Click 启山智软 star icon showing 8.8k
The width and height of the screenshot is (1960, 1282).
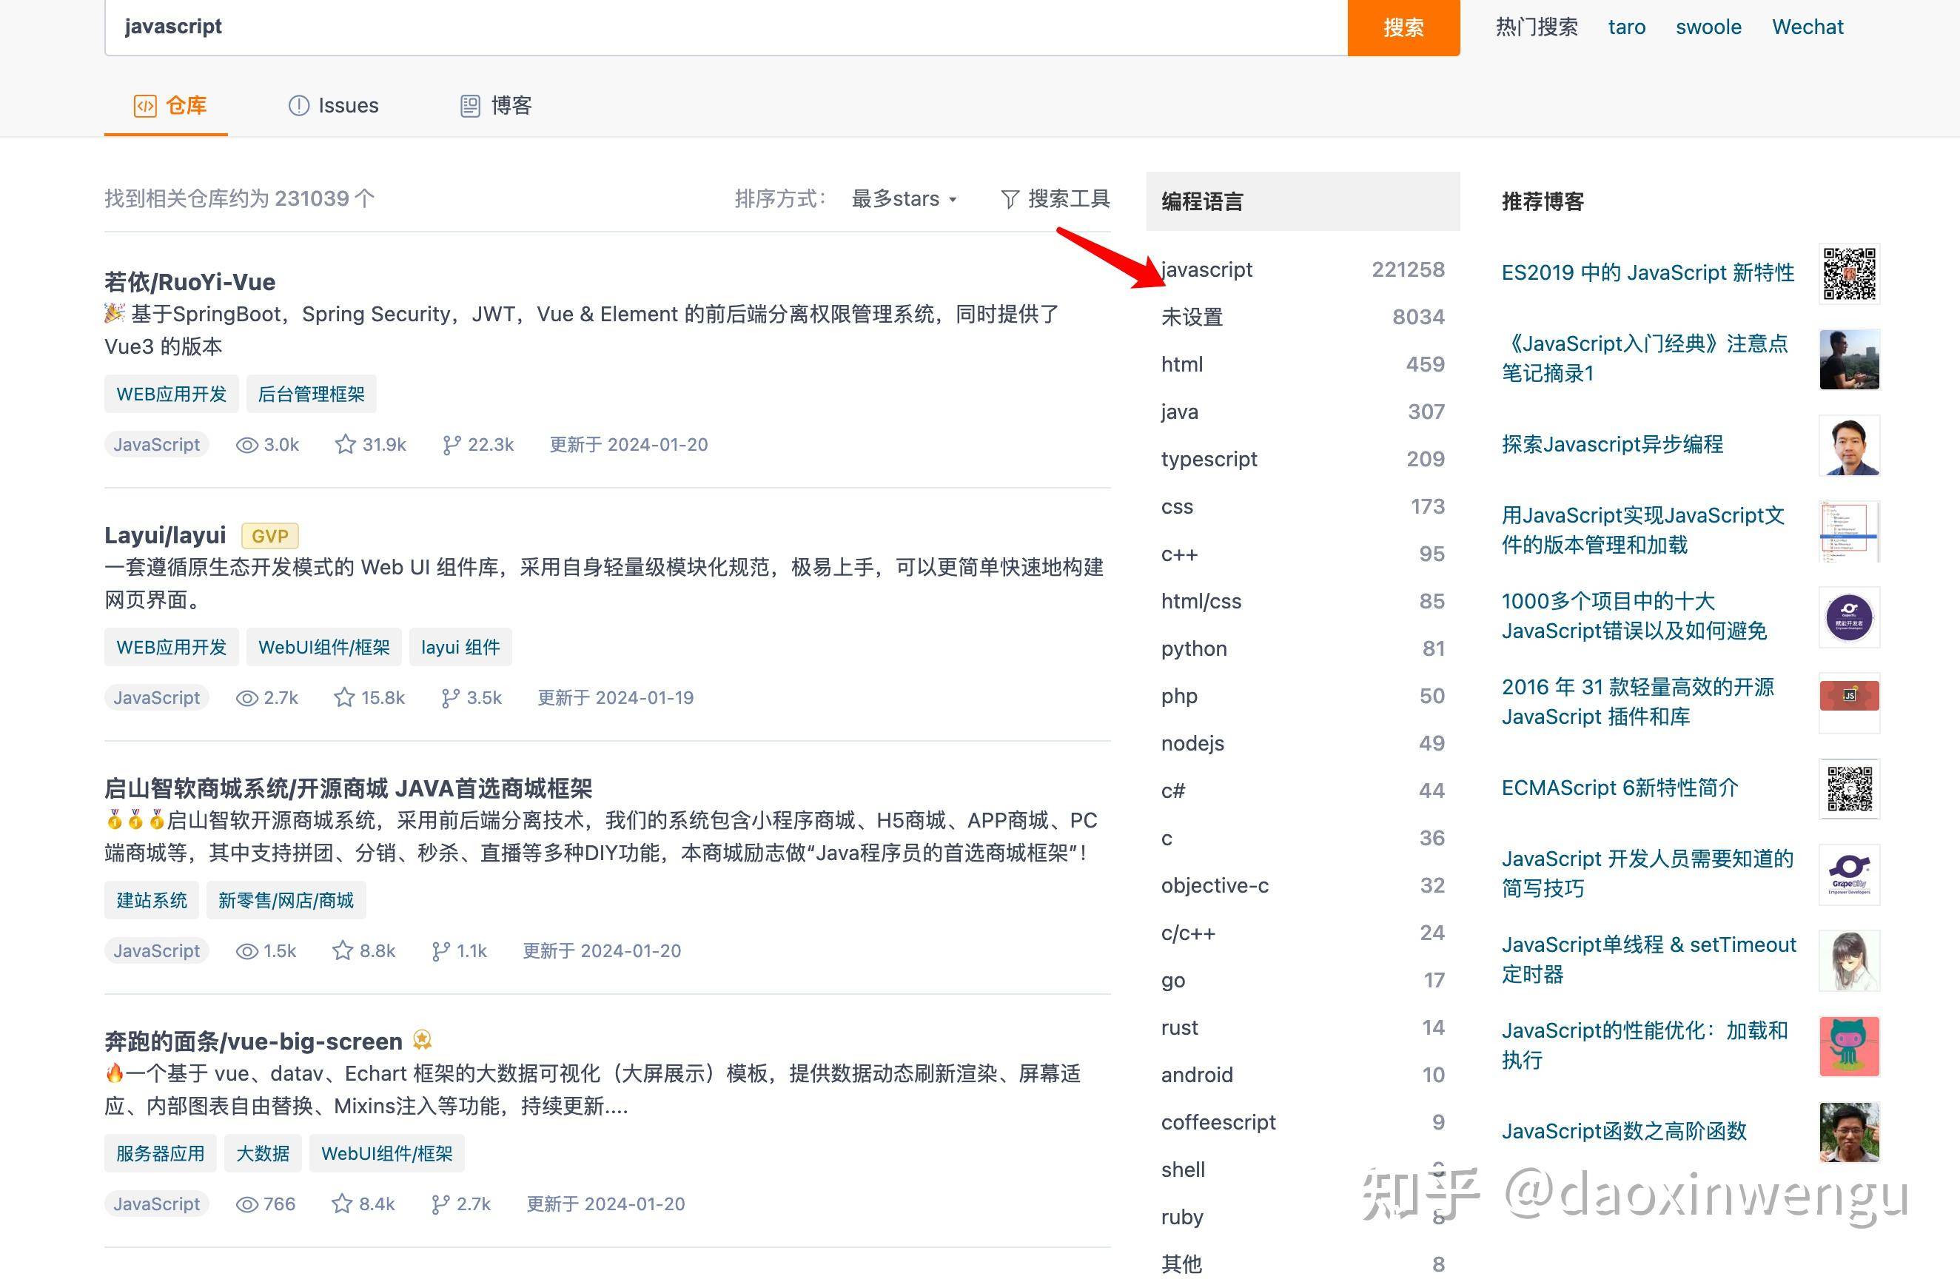point(343,951)
